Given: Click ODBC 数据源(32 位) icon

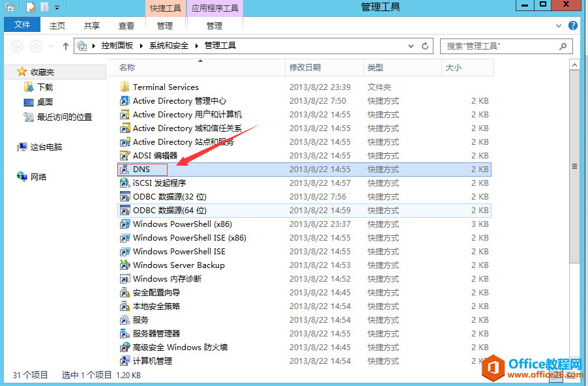Looking at the screenshot, I should pos(125,196).
